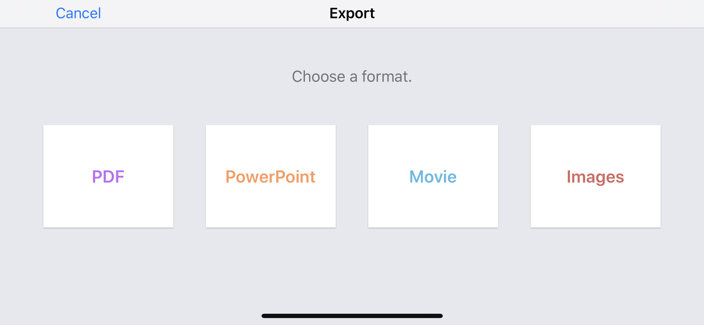The image size is (704, 325).
Task: Choose PDF as export format
Action: tap(108, 176)
